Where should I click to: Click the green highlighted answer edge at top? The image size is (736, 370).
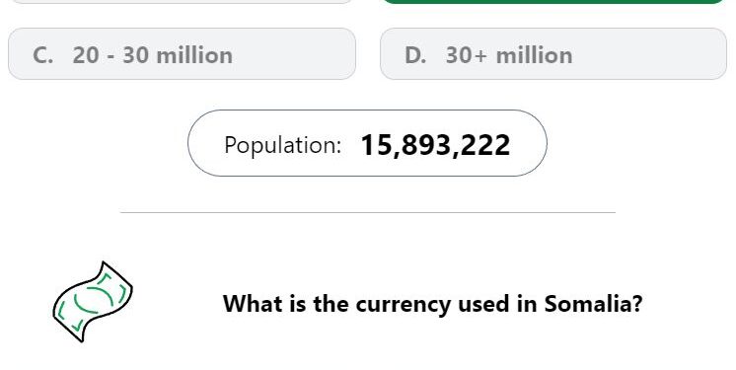pyautogui.click(x=553, y=2)
